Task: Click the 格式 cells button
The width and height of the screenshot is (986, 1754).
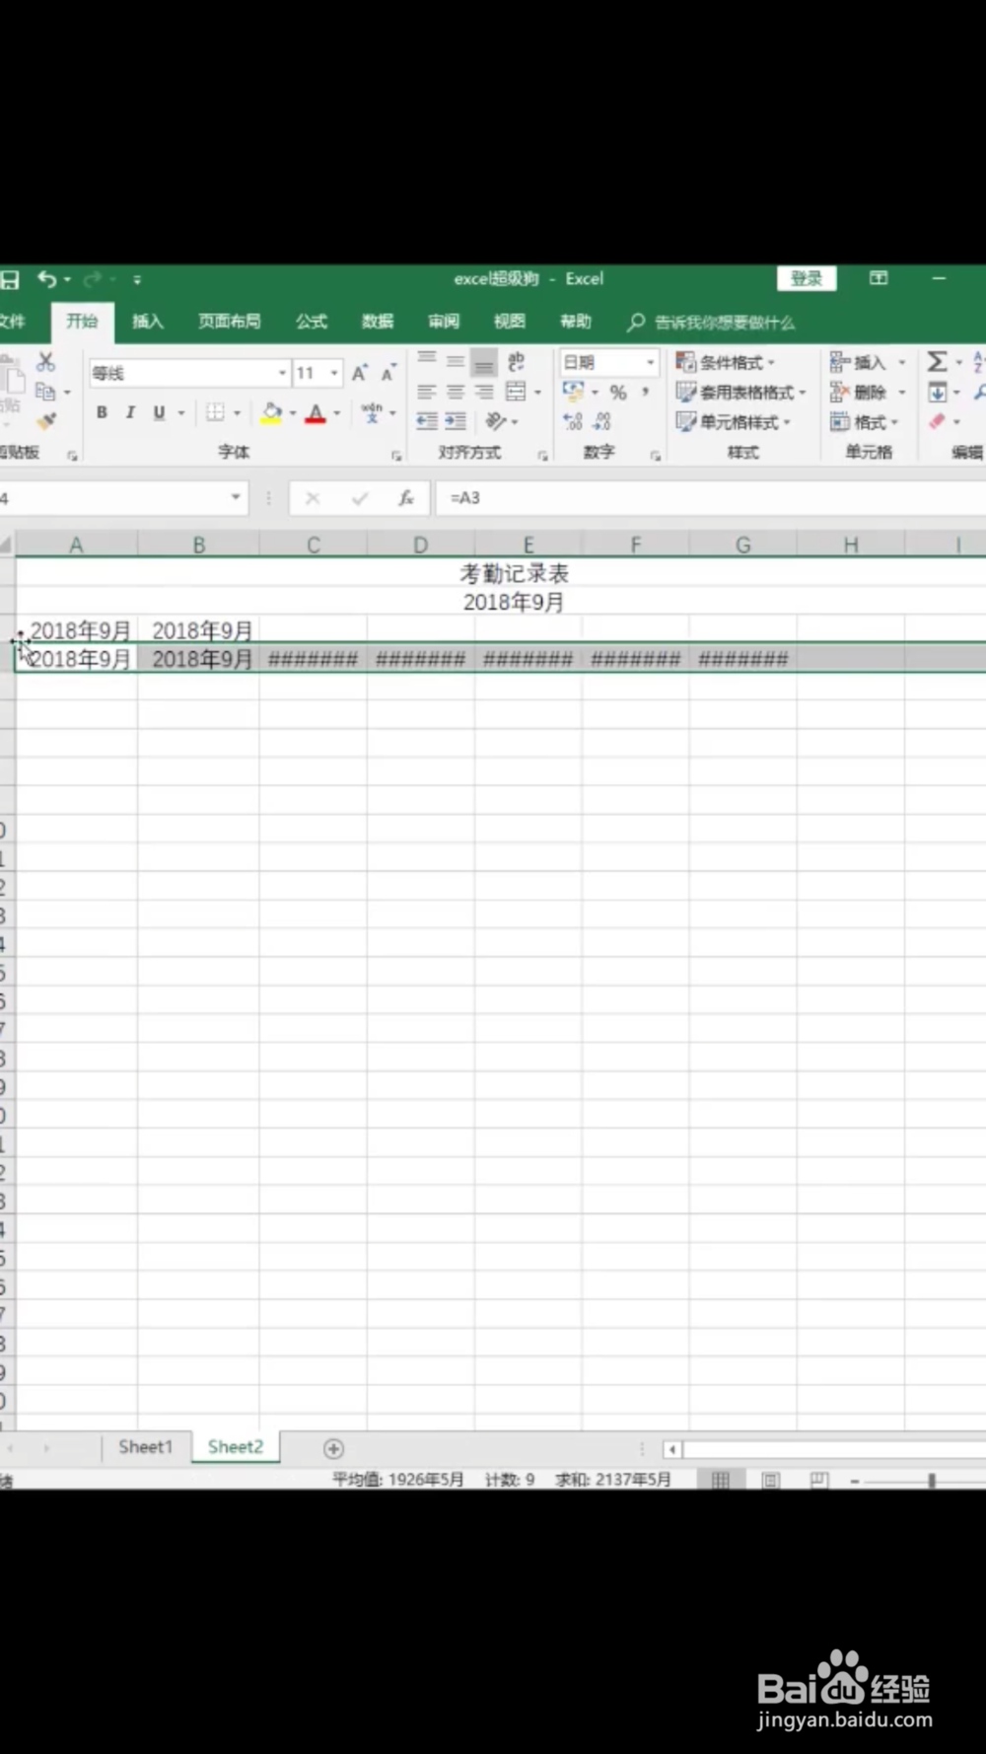Action: [865, 422]
